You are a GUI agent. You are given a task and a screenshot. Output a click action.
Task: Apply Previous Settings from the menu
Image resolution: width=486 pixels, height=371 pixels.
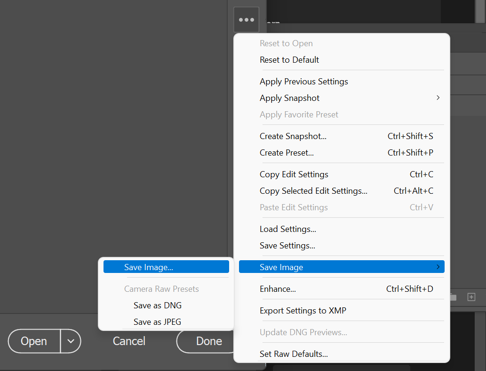303,81
